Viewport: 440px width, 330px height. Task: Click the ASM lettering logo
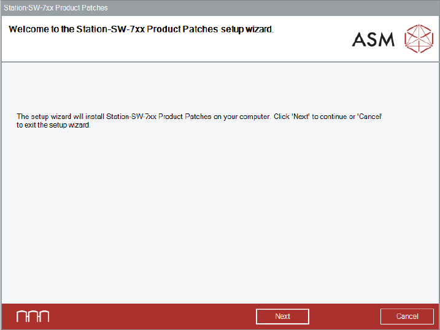374,40
